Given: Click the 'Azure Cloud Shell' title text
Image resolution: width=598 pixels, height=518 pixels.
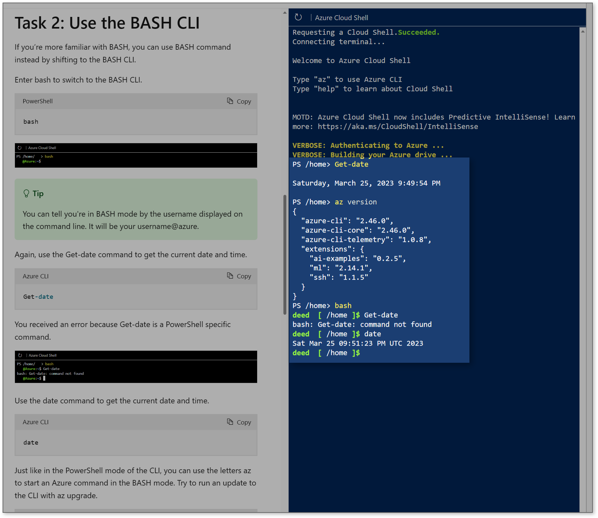Looking at the screenshot, I should pos(342,18).
